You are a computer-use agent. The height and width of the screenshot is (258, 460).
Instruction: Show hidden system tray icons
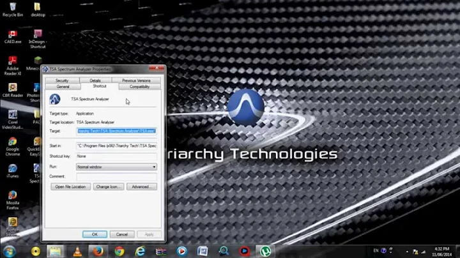click(x=407, y=252)
